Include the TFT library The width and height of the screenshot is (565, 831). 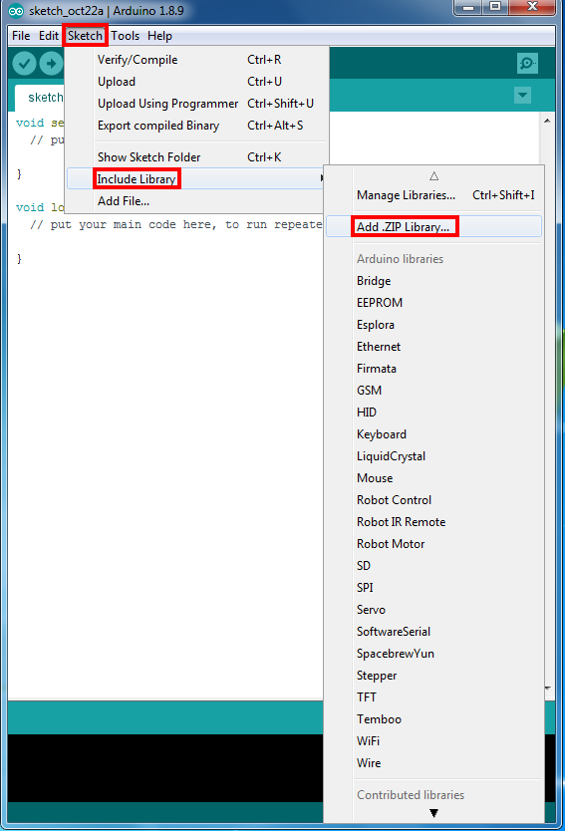pyautogui.click(x=433, y=697)
